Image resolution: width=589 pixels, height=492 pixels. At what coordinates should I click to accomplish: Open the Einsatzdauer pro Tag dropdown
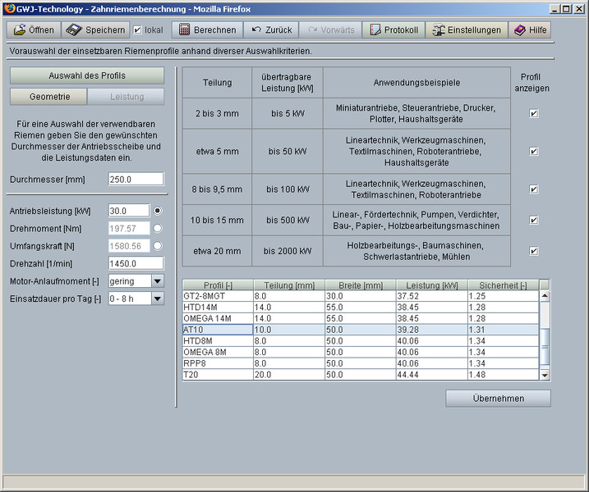(x=157, y=298)
